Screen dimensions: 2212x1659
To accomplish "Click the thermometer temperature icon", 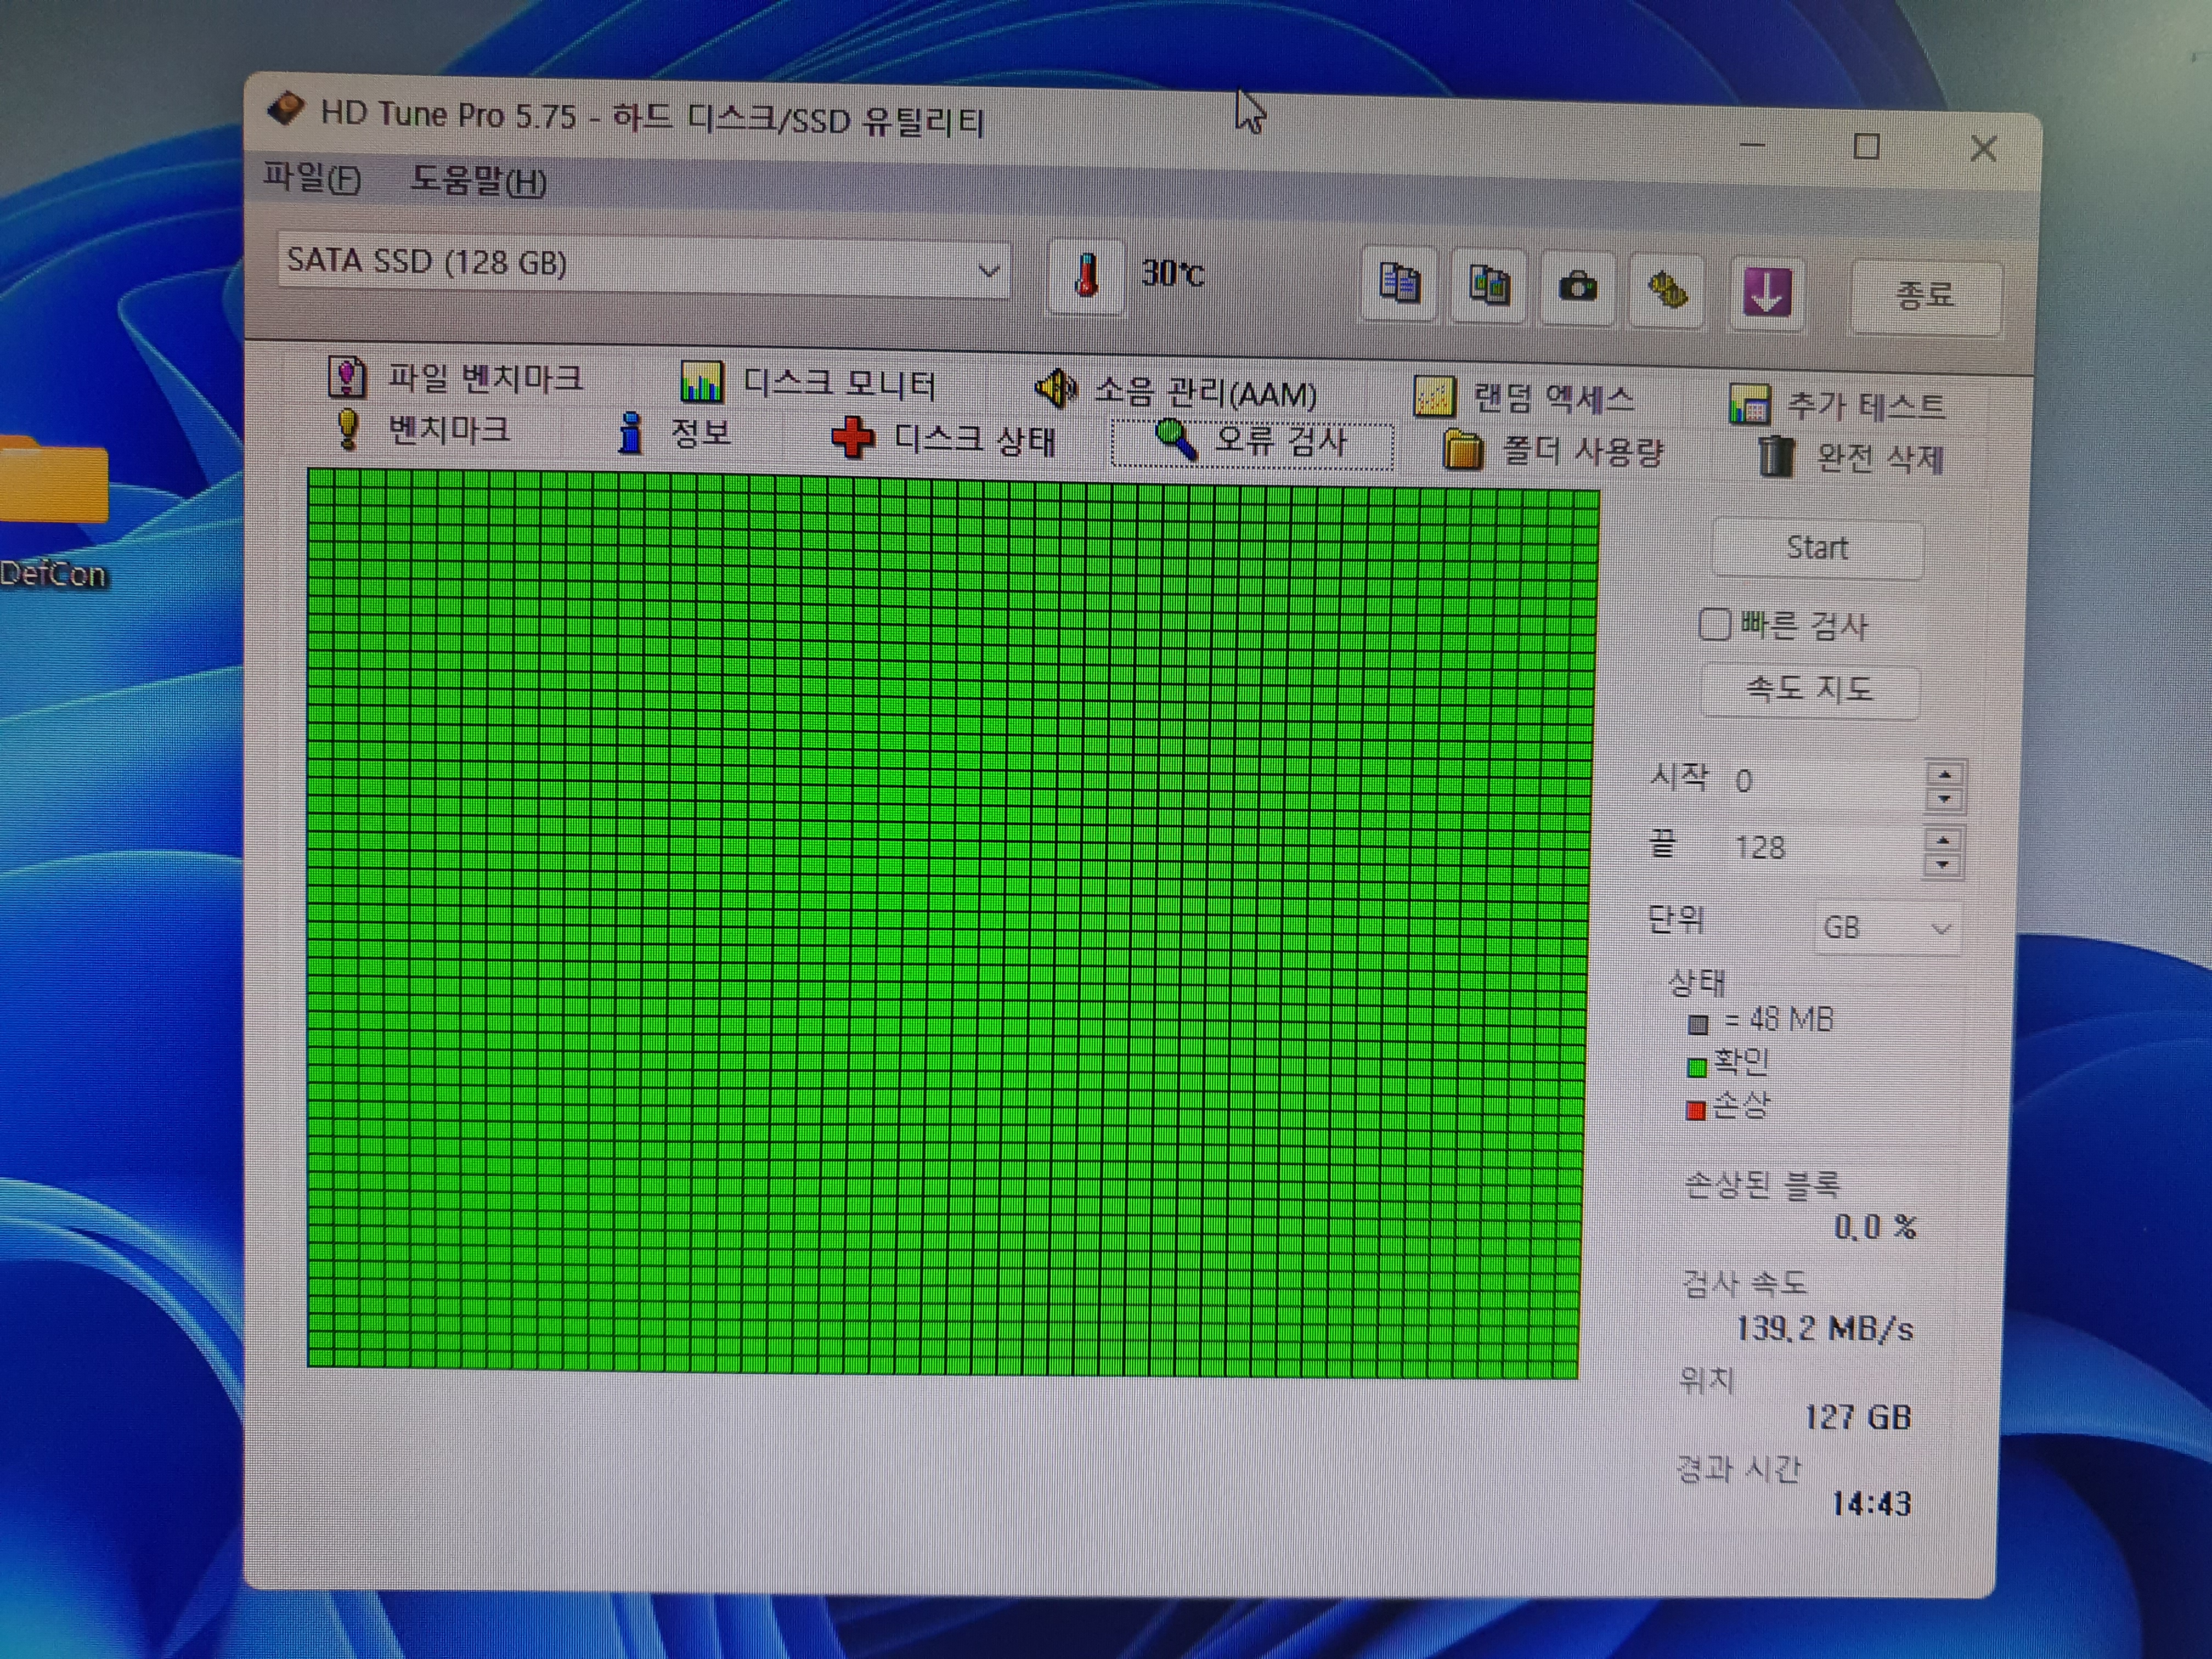I will (x=1086, y=276).
